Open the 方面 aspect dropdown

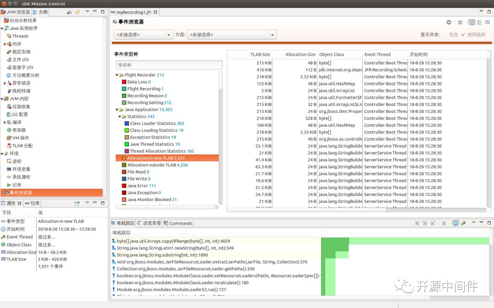[x=232, y=35]
